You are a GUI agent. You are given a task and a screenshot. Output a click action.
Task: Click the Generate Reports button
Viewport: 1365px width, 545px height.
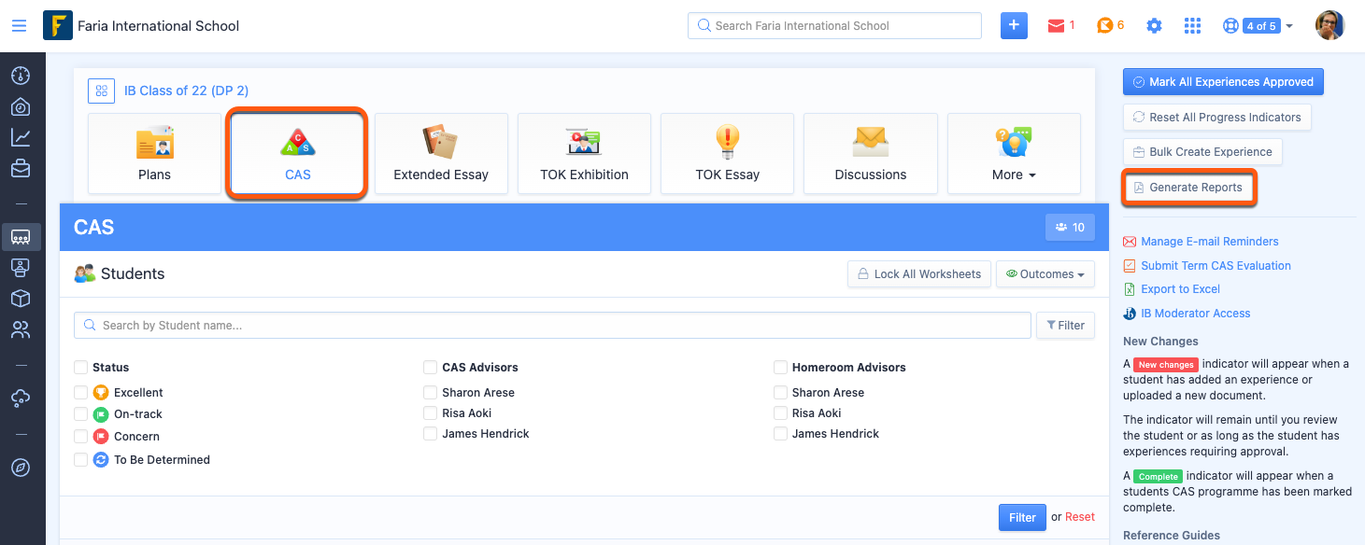pos(1187,188)
